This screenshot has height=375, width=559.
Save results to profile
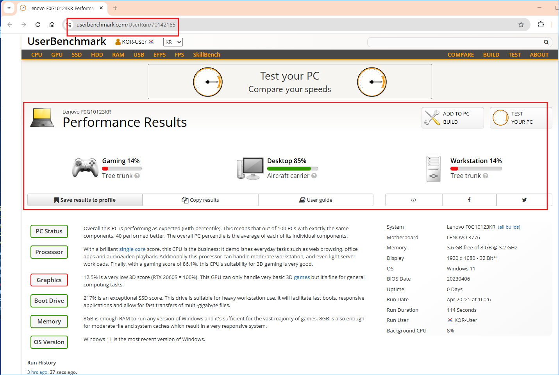pos(85,200)
